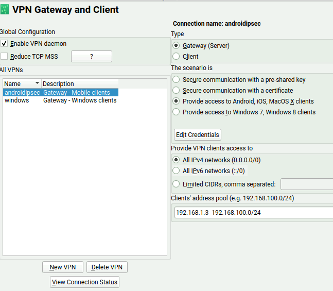This screenshot has width=333, height=291.
Task: Click the Limited CIDRs text field
Action: (x=307, y=184)
